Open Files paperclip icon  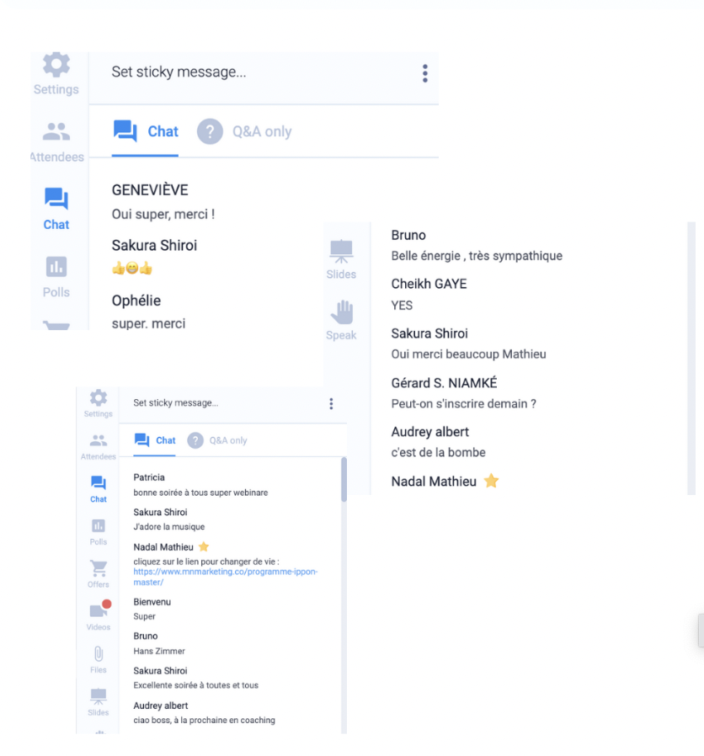99,654
